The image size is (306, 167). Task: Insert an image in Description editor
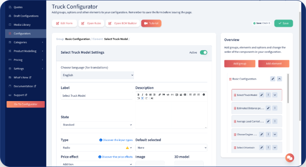181,95
